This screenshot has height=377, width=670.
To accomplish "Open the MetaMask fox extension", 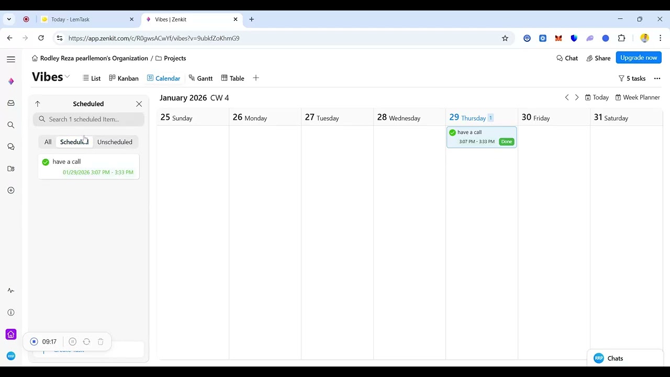I will 559,38.
